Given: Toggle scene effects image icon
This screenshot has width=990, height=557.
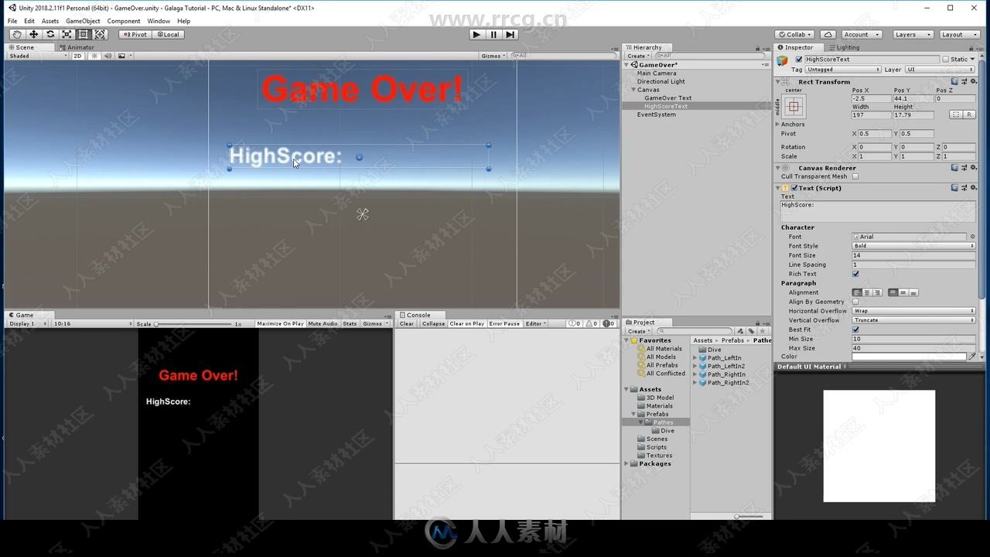Looking at the screenshot, I should (x=121, y=56).
